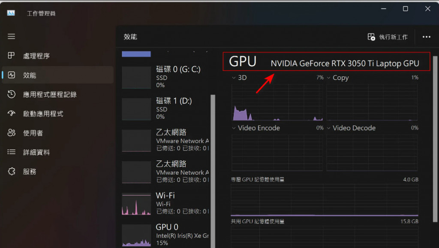439x248 pixels.
Task: Select GPU 0 Intel Iris Xe thumbnail
Action: coord(136,236)
